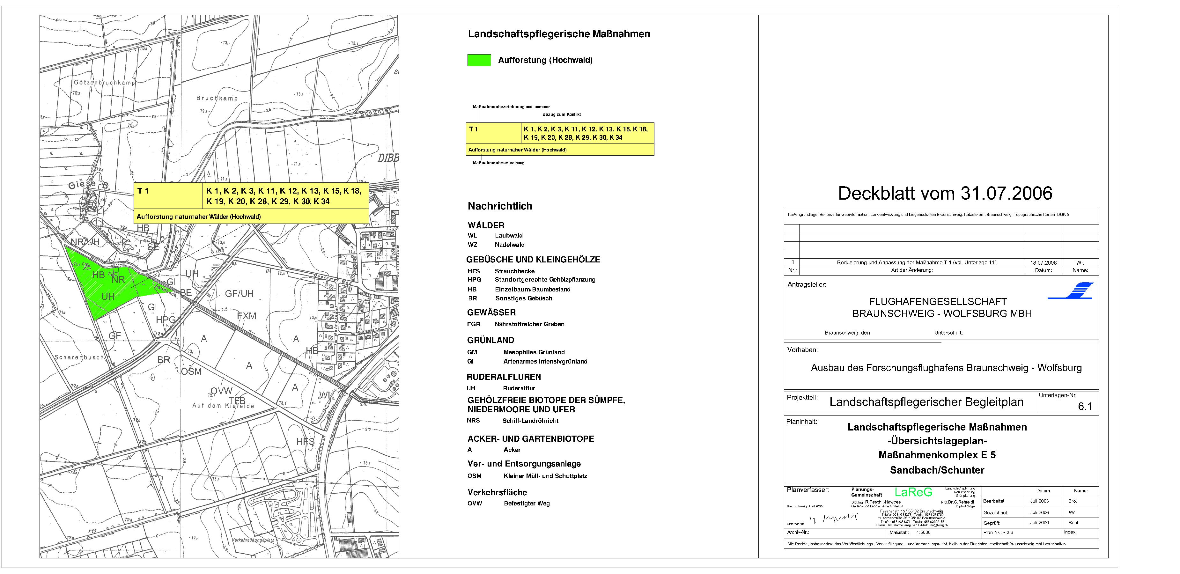
Task: Click 'GEBÜSCHE UND KLEINGEHÖLZE' heading
Action: pyautogui.click(x=533, y=259)
